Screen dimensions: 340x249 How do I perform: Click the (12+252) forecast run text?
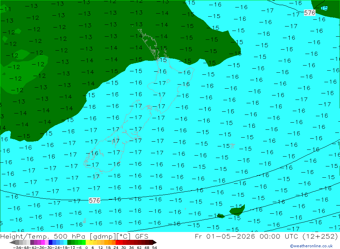click(320, 236)
